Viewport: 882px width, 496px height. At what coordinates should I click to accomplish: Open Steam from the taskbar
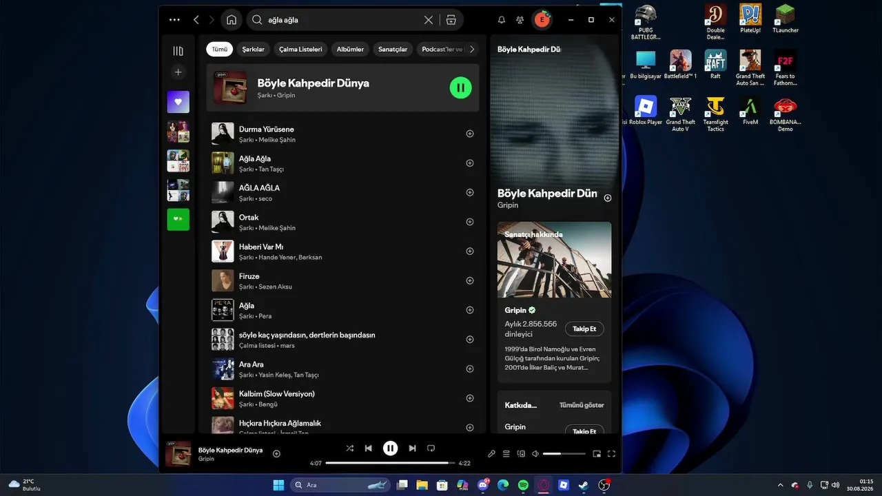point(584,485)
